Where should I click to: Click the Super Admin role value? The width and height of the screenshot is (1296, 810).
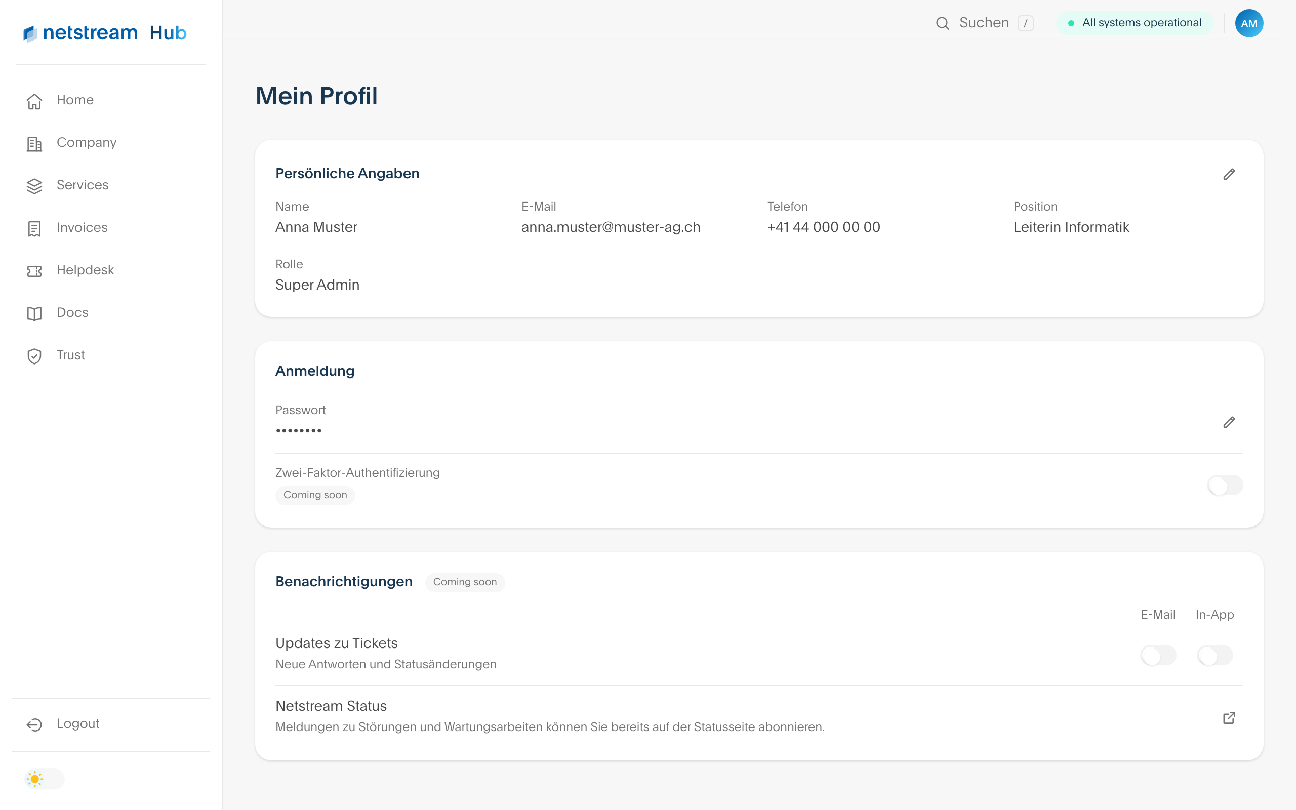pyautogui.click(x=317, y=285)
